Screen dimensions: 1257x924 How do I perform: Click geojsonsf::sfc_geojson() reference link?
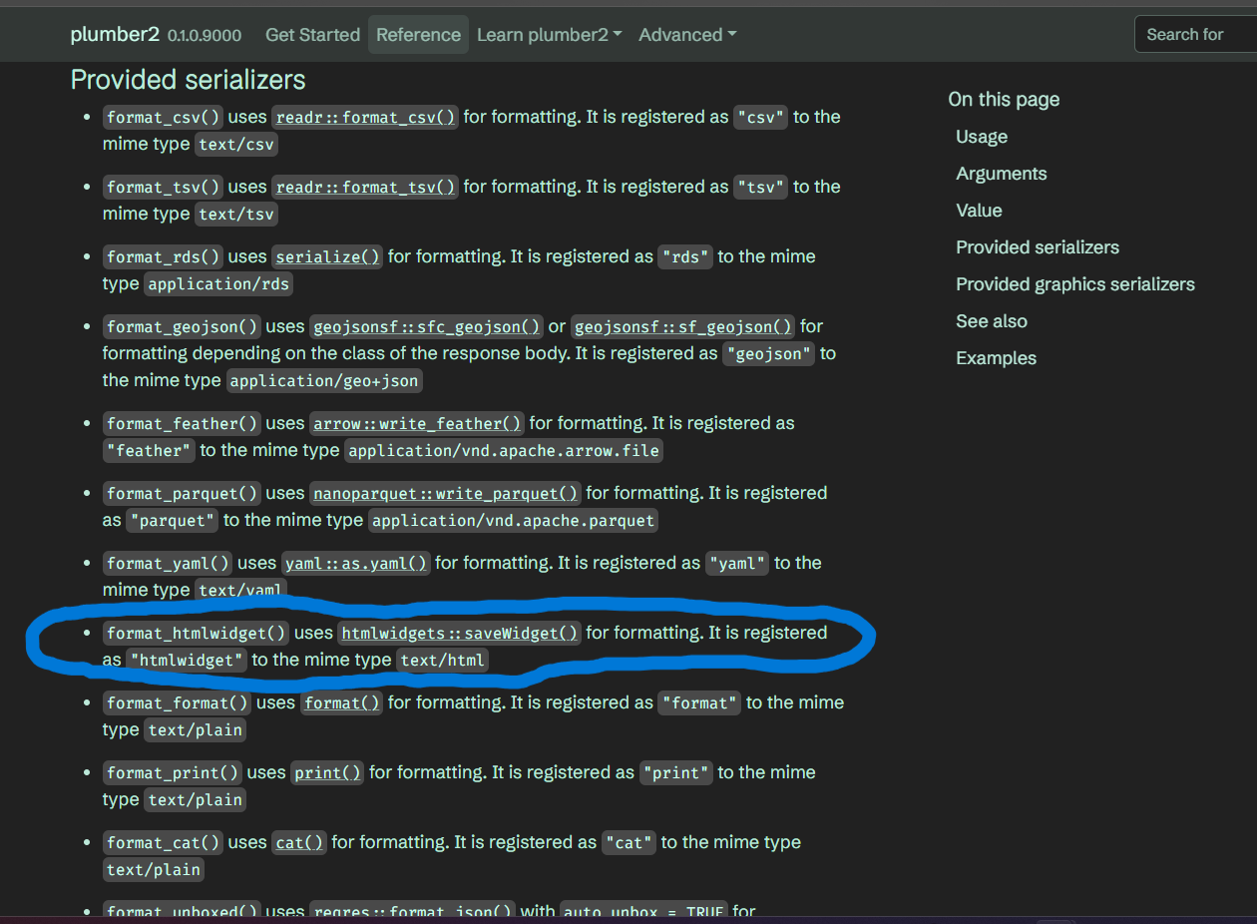426,326
